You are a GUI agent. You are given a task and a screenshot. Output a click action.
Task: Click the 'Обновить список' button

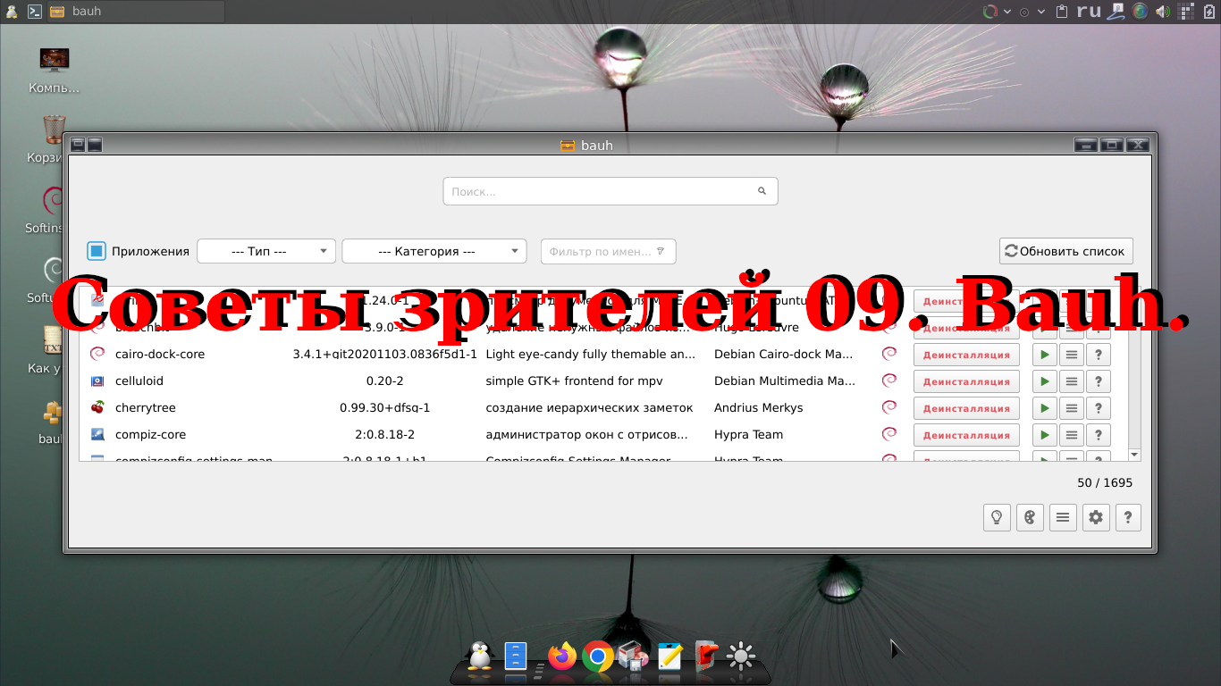[1066, 251]
